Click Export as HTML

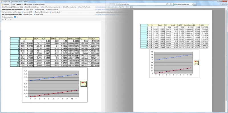27,12
